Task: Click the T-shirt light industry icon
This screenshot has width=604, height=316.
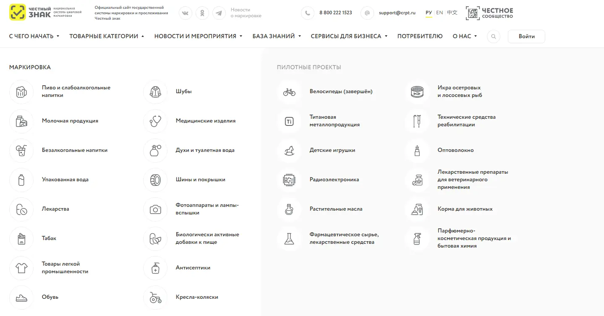Action: click(x=21, y=268)
